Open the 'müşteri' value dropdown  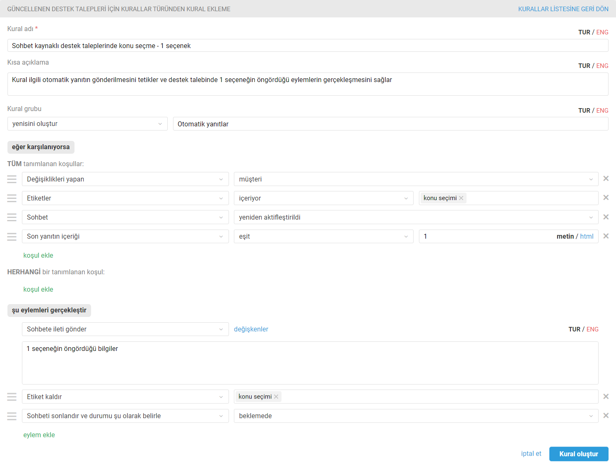coord(416,179)
